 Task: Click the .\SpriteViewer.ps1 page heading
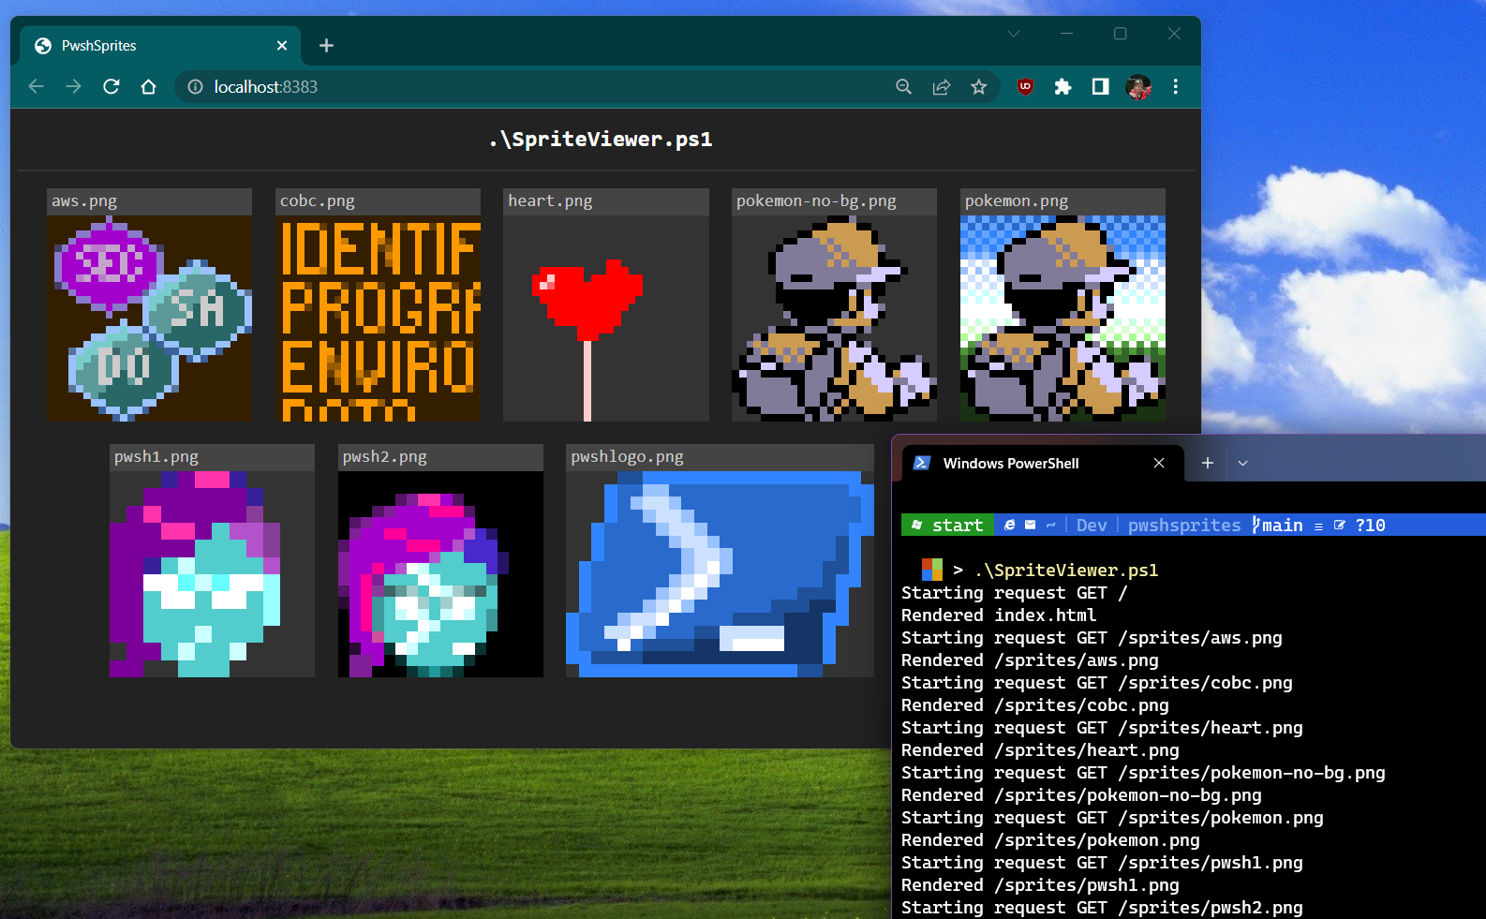[x=601, y=139]
